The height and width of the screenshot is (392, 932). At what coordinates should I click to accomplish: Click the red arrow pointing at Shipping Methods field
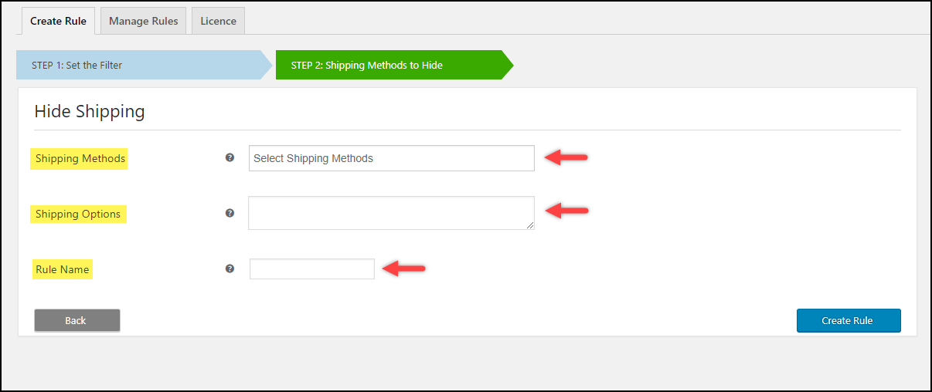tap(566, 157)
